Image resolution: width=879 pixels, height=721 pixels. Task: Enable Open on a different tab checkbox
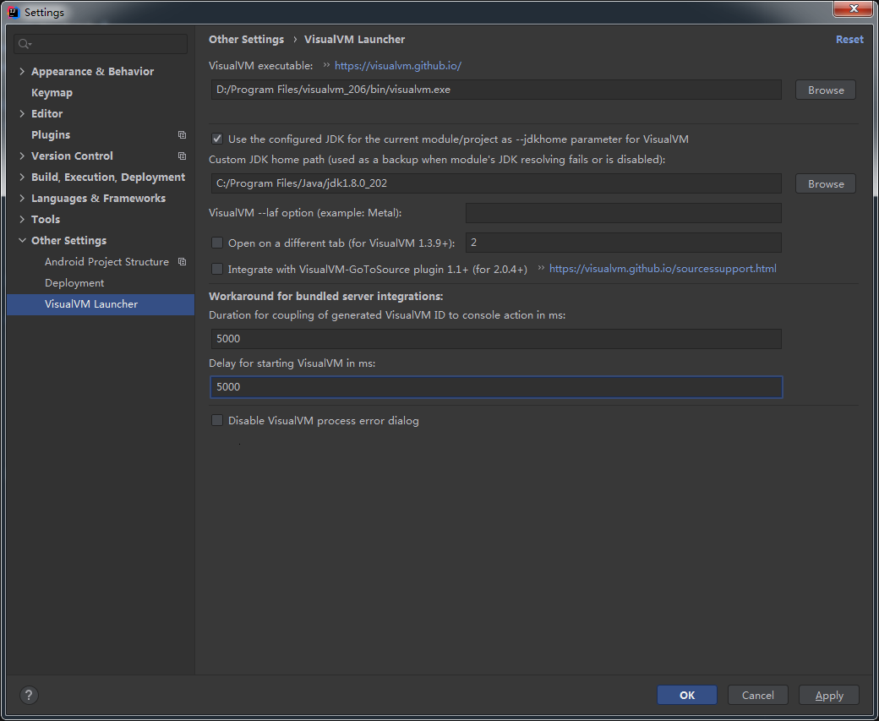(x=217, y=243)
